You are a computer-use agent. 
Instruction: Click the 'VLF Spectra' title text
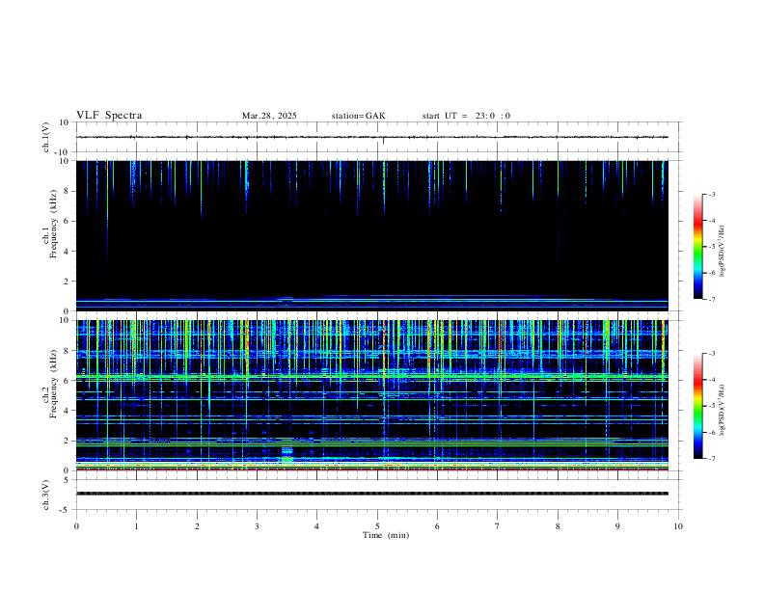click(x=109, y=116)
